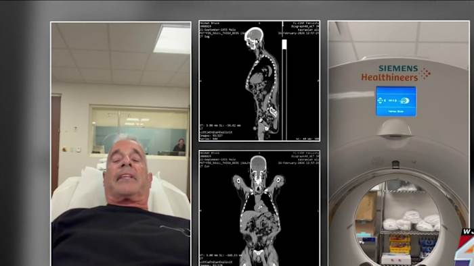Select the video panel of the man lying down

(x=121, y=144)
